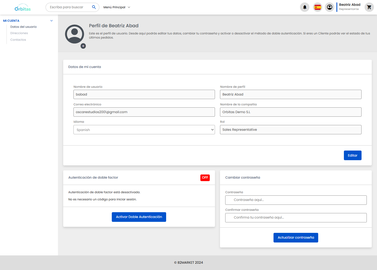
Task: Click the plus icon to add profile photo
Action: click(x=83, y=46)
